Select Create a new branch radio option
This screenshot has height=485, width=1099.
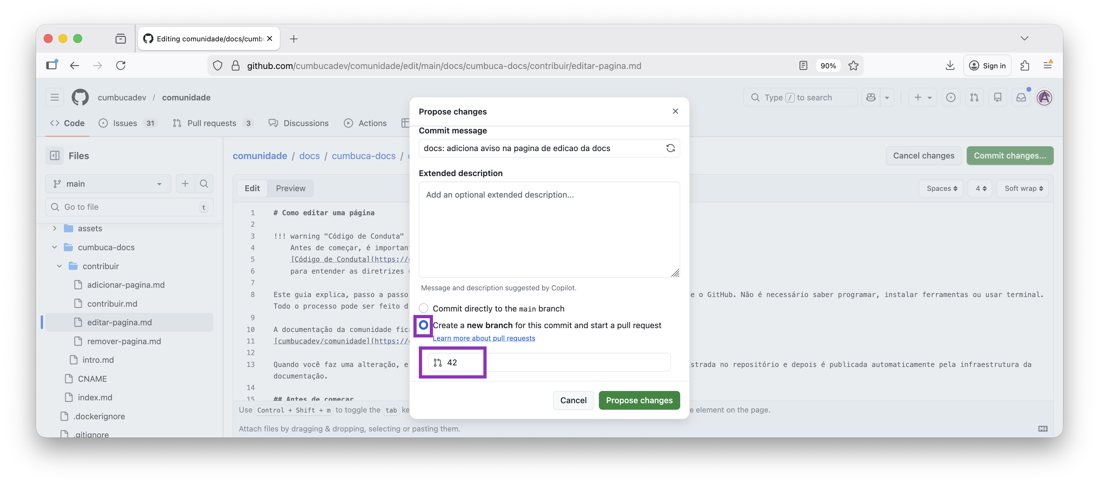pyautogui.click(x=423, y=325)
